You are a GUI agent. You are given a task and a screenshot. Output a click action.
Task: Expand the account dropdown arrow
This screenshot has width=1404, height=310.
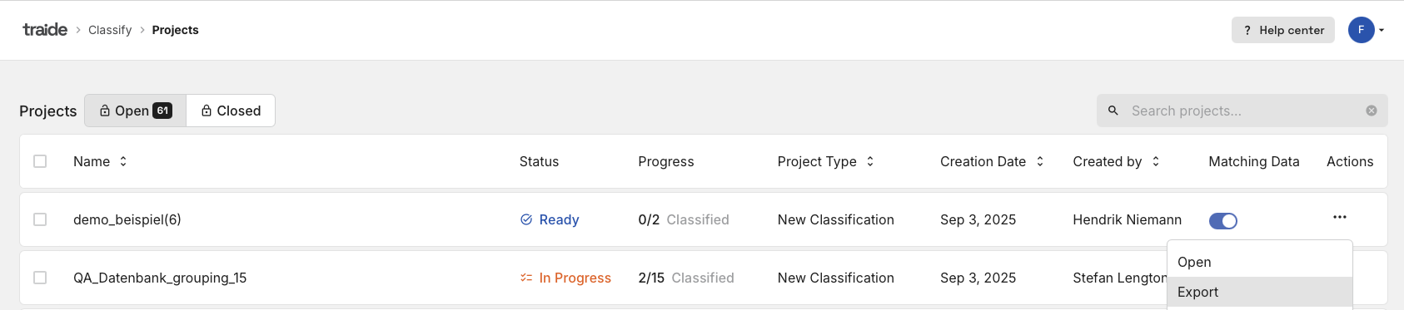[x=1382, y=31]
